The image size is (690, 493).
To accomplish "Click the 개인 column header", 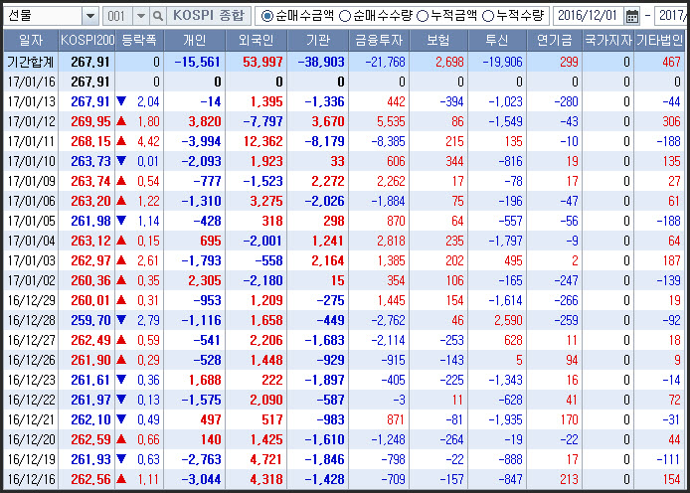I will point(195,41).
